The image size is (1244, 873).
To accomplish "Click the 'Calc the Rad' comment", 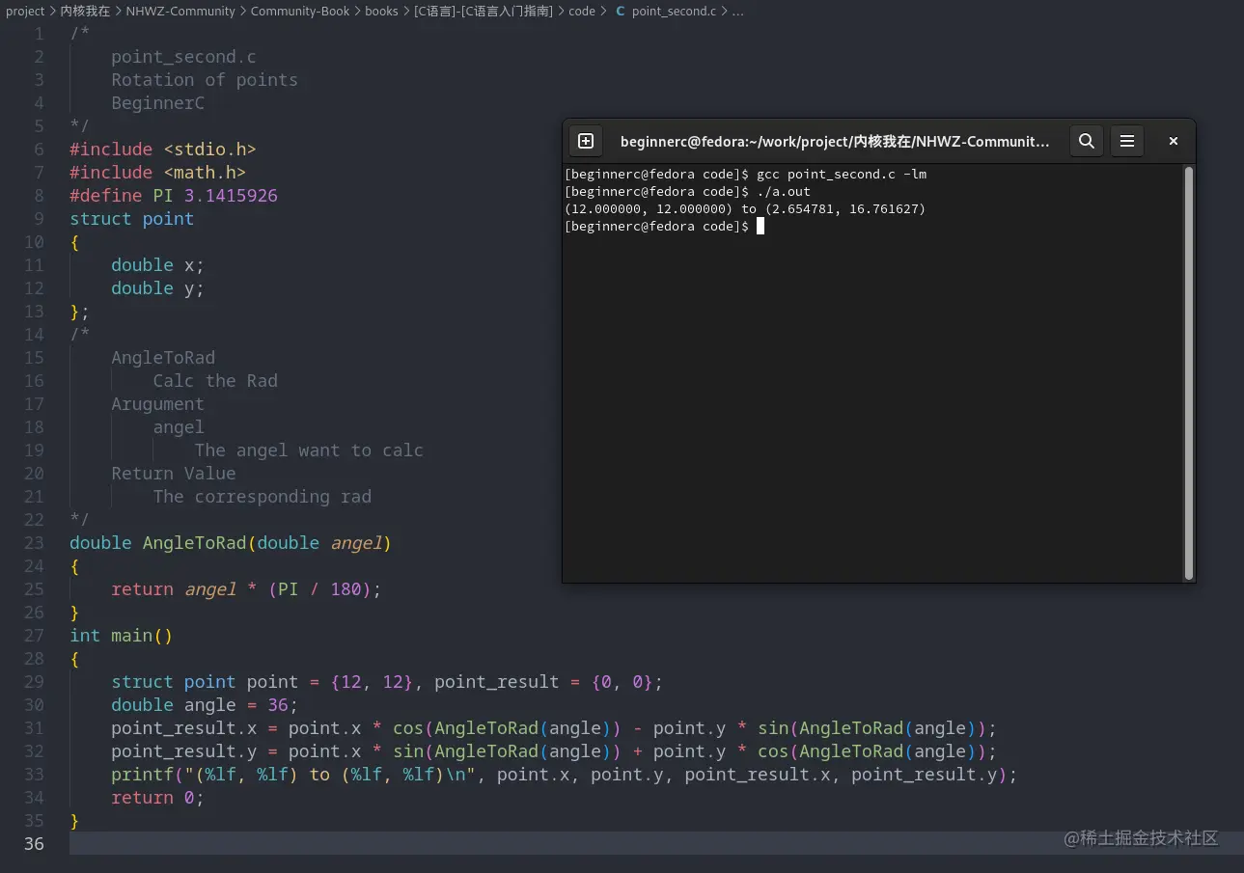I will pyautogui.click(x=215, y=381).
